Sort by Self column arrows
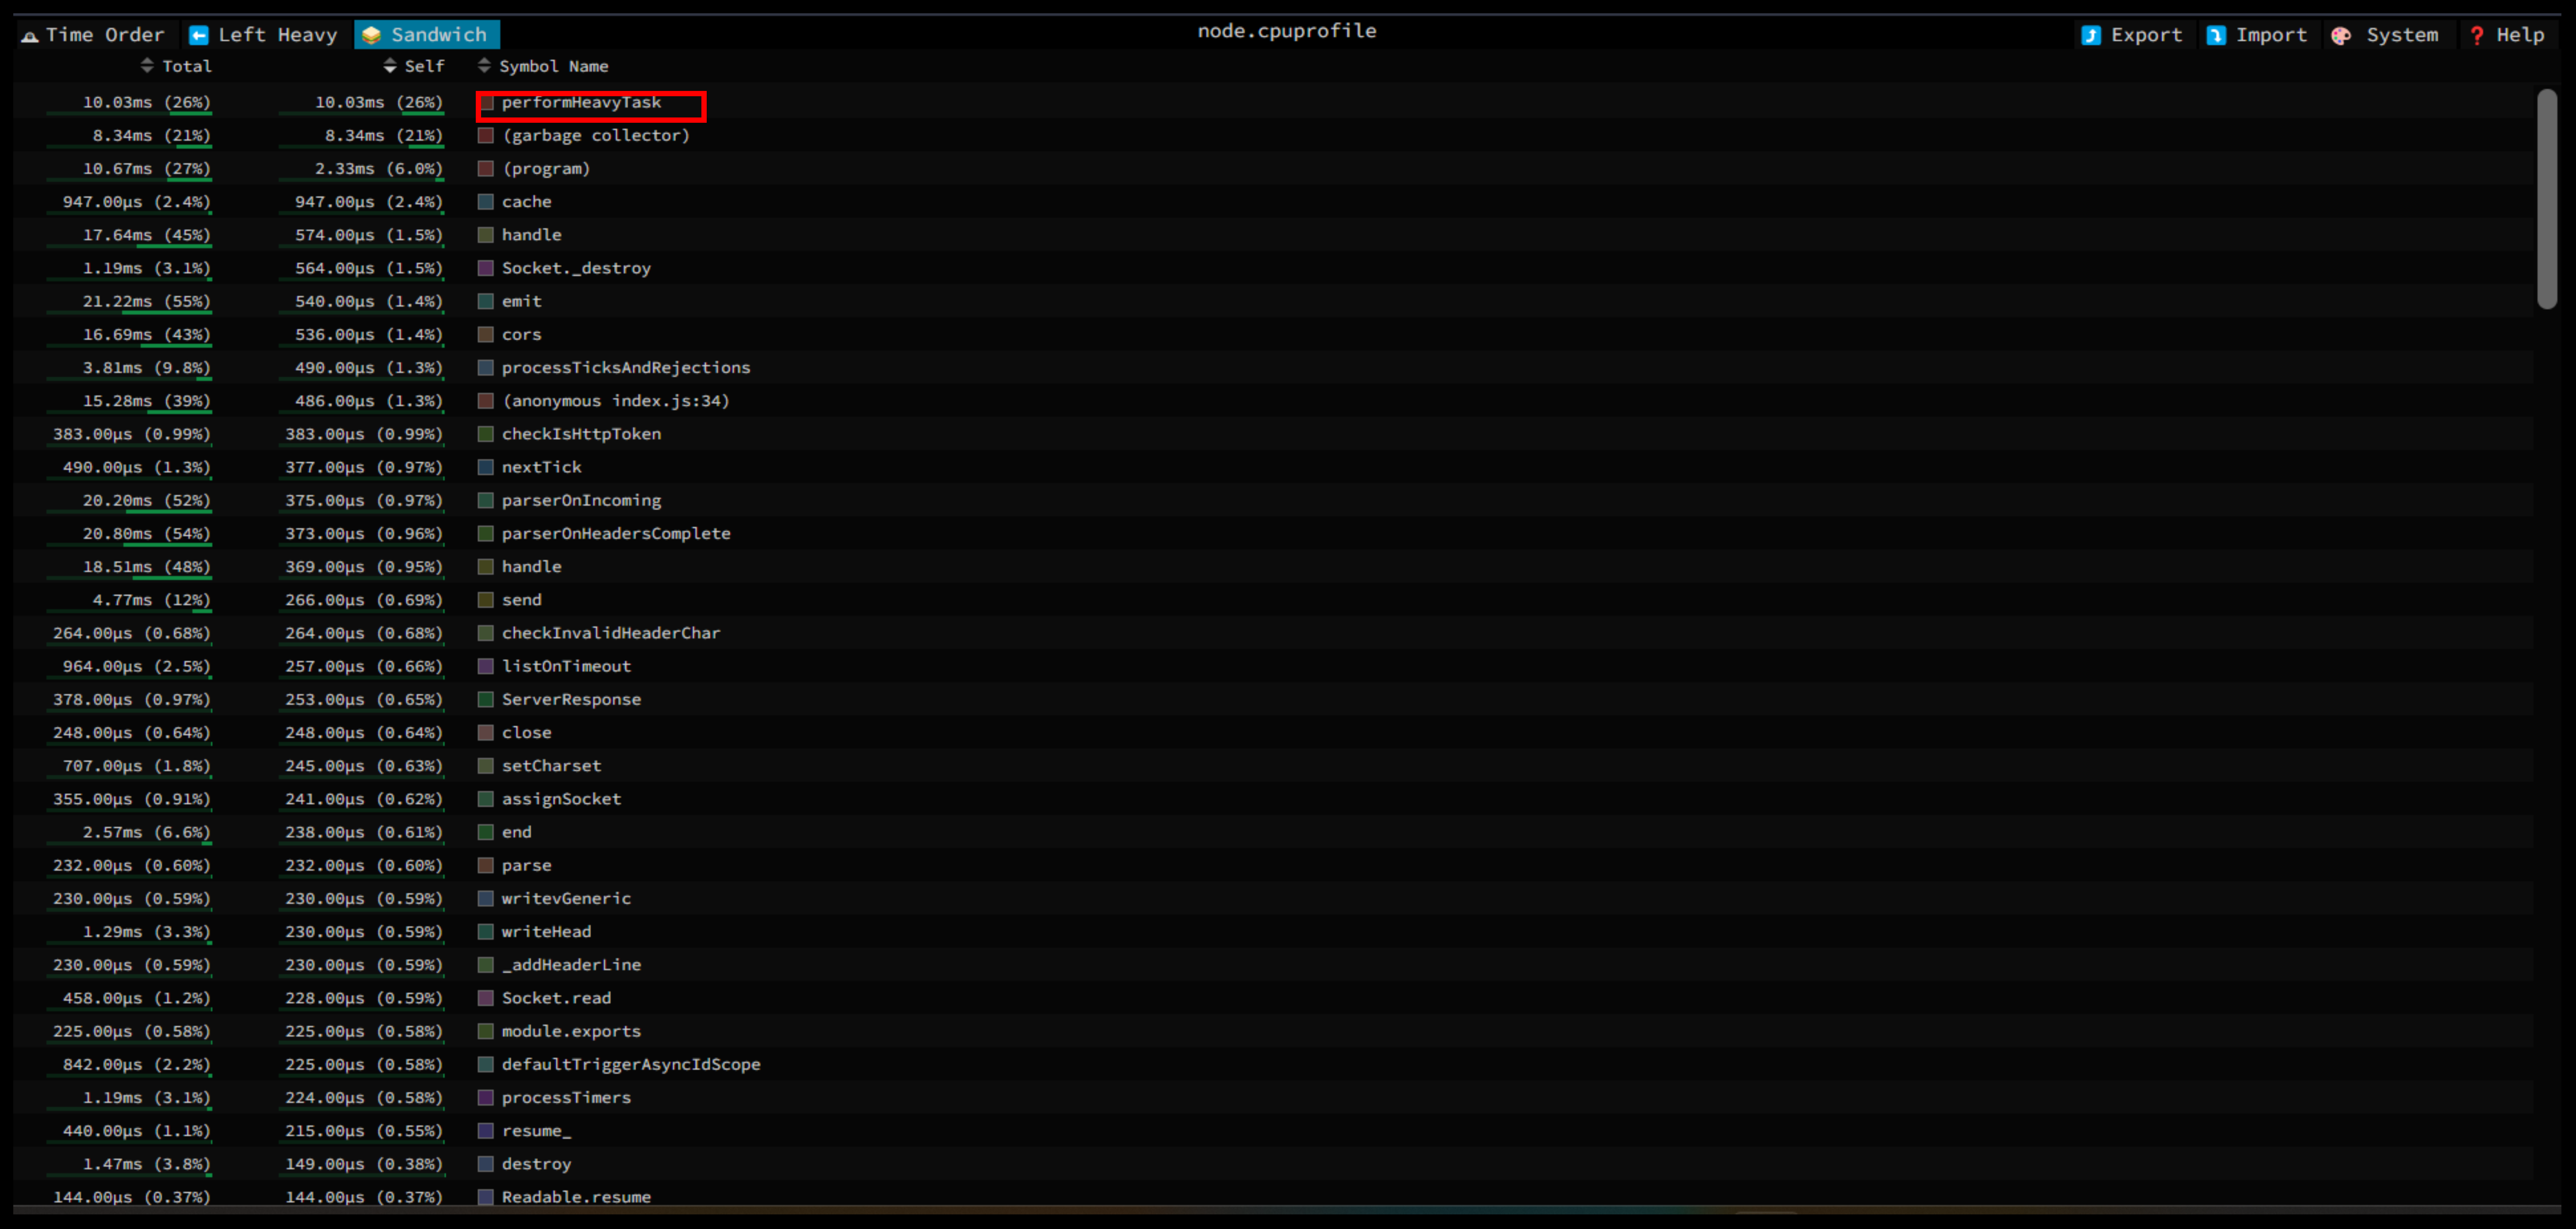The width and height of the screenshot is (2576, 1229). 390,66
